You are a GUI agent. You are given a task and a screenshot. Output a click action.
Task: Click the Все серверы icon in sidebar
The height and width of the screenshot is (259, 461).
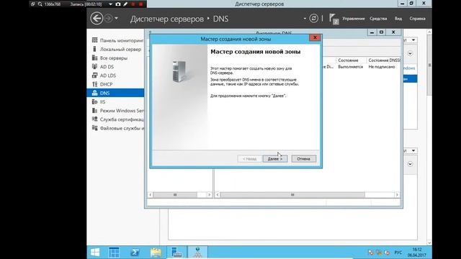pyautogui.click(x=94, y=58)
